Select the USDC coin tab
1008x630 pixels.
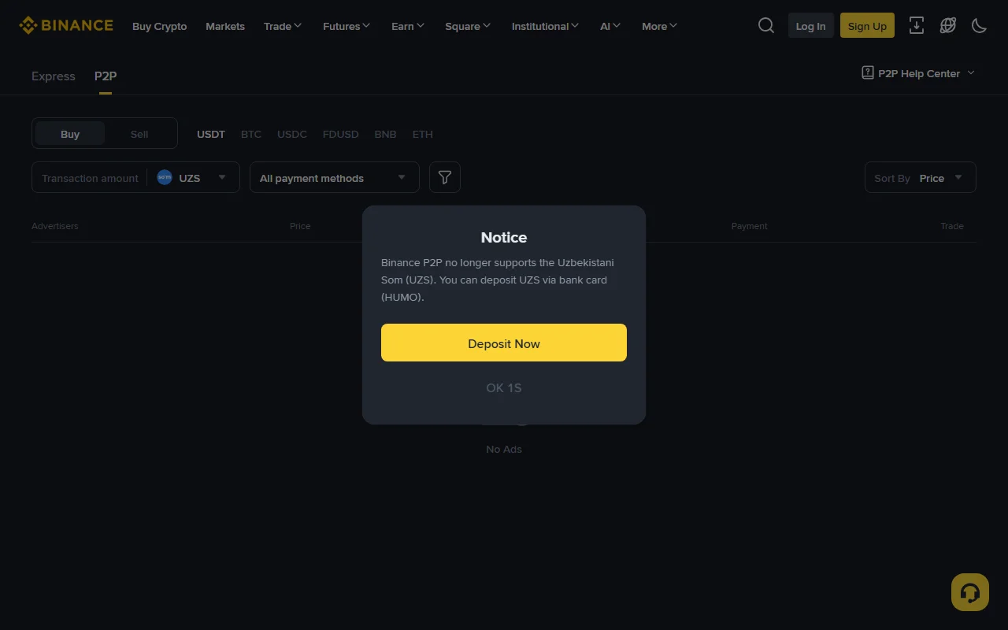point(292,134)
